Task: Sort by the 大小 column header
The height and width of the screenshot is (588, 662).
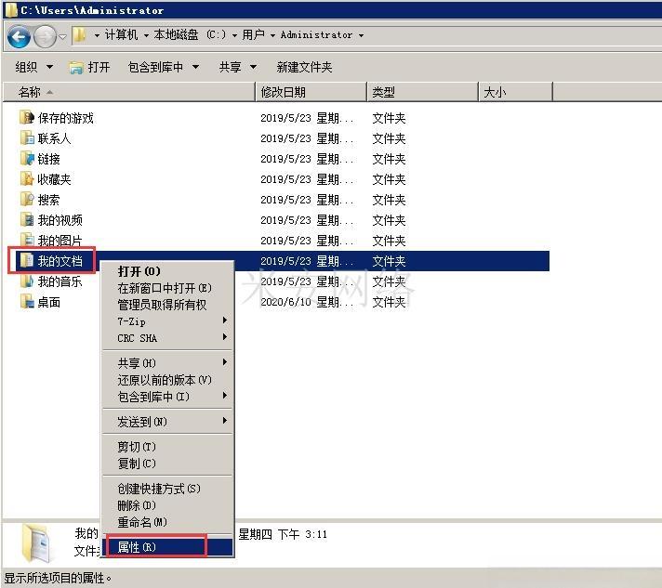Action: pyautogui.click(x=515, y=92)
